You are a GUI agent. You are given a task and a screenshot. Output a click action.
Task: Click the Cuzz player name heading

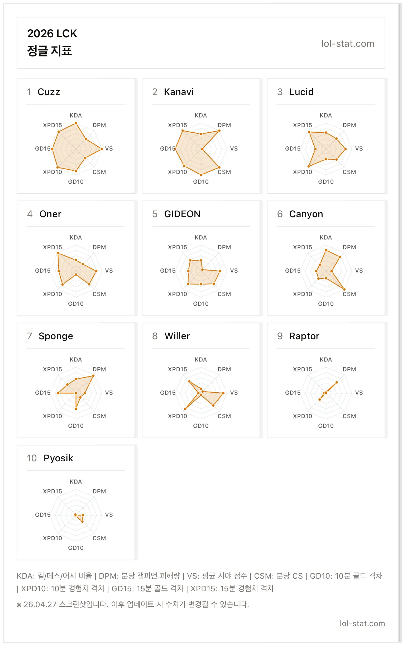click(x=49, y=92)
